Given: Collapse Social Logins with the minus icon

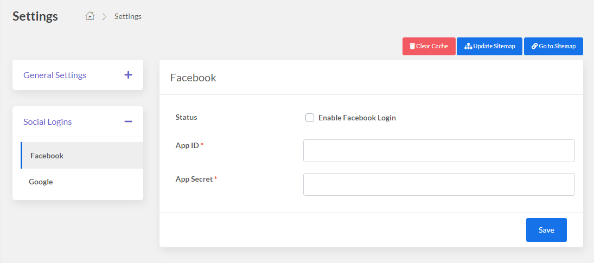Looking at the screenshot, I should click(129, 121).
